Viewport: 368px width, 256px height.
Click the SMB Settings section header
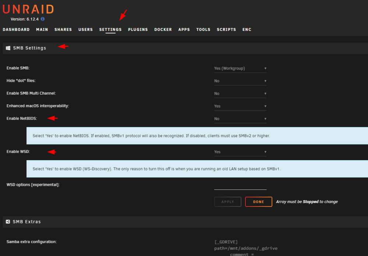tap(185, 48)
